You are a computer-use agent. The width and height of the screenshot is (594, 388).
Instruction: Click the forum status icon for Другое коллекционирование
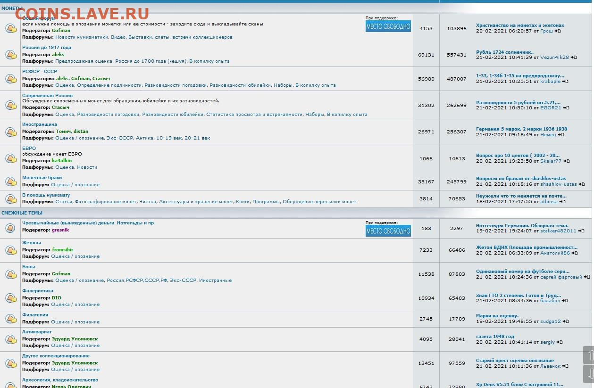click(10, 363)
